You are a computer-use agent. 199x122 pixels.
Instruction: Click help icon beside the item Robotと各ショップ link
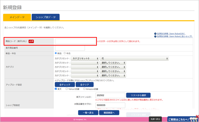click(155, 36)
